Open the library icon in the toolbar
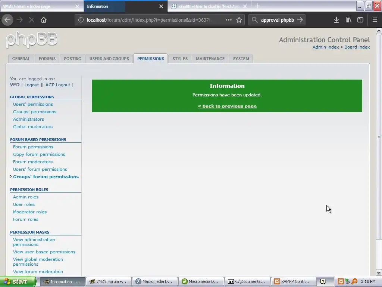 [x=348, y=20]
